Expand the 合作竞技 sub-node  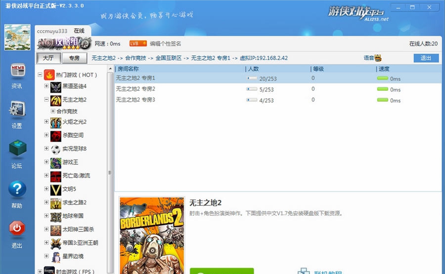(x=53, y=111)
